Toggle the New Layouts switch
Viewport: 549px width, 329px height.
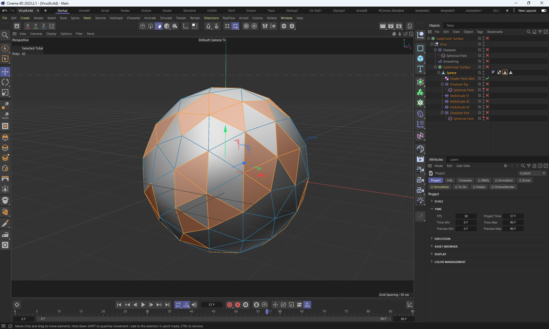point(544,11)
